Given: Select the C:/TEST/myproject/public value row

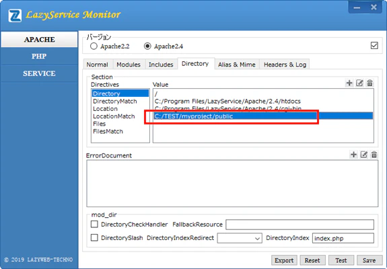Looking at the screenshot, I should coord(263,116).
